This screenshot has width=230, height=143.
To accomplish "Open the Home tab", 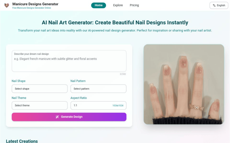I will point(98,5).
